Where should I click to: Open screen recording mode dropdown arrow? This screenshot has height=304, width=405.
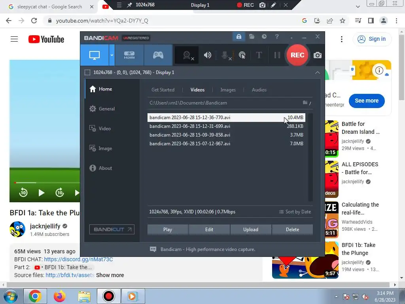[112, 55]
